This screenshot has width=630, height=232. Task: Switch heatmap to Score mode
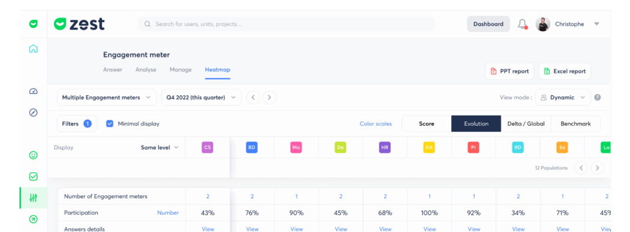point(427,123)
